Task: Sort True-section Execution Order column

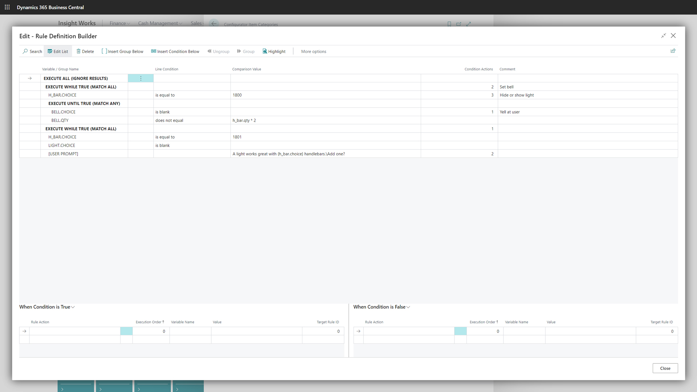Action: tap(150, 322)
